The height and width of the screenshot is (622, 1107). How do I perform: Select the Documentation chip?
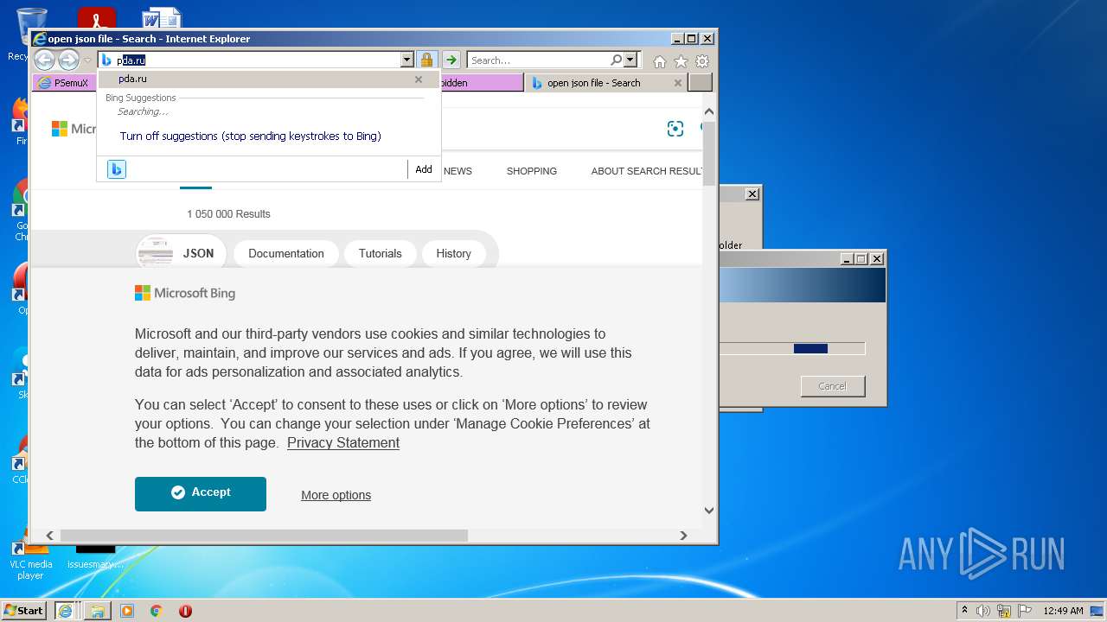286,253
